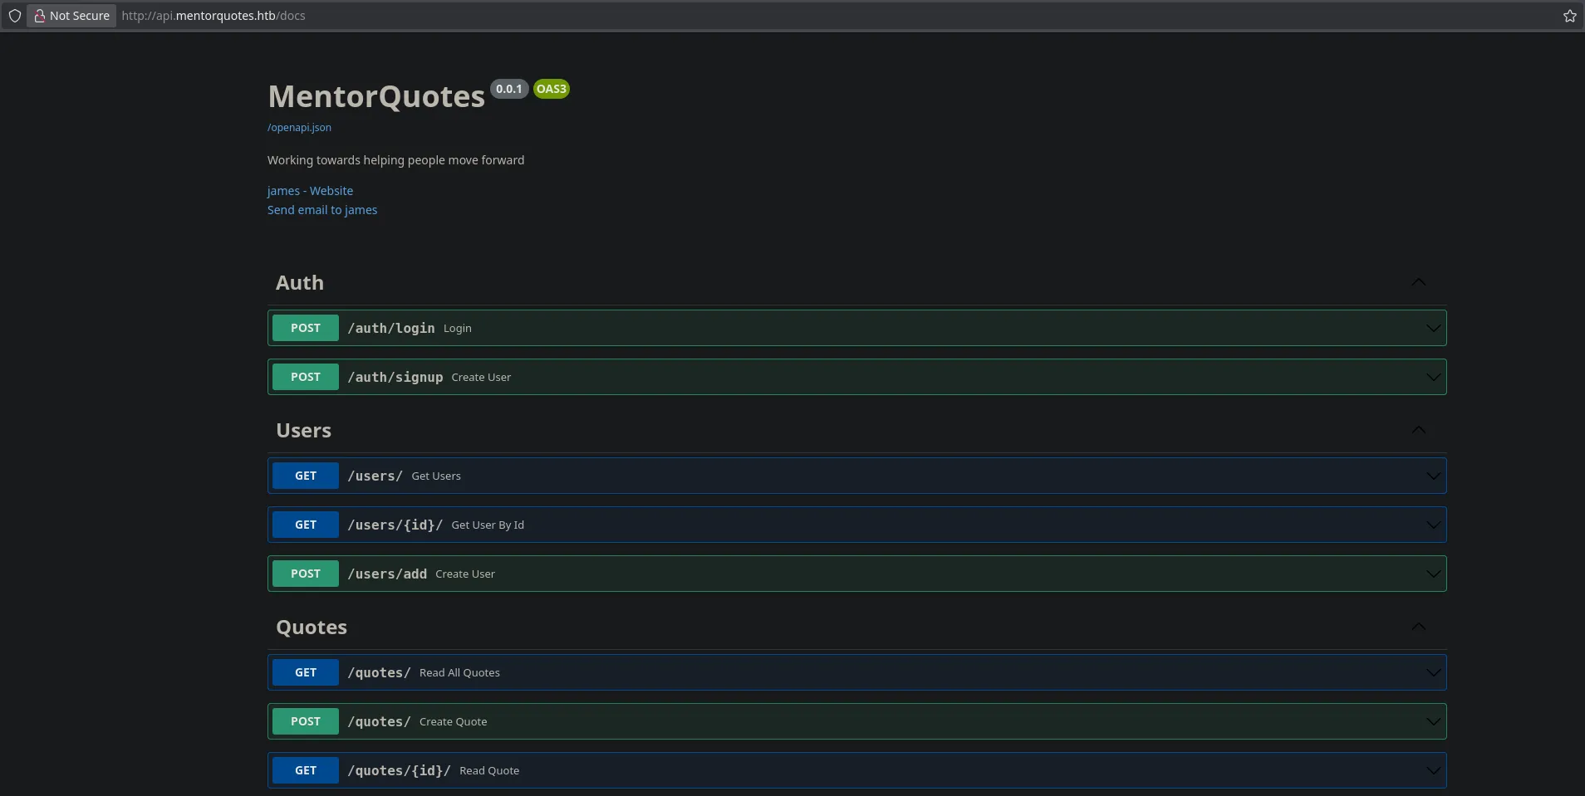Expand the GET /users/ endpoint chevron
This screenshot has height=796, width=1585.
coord(1433,476)
